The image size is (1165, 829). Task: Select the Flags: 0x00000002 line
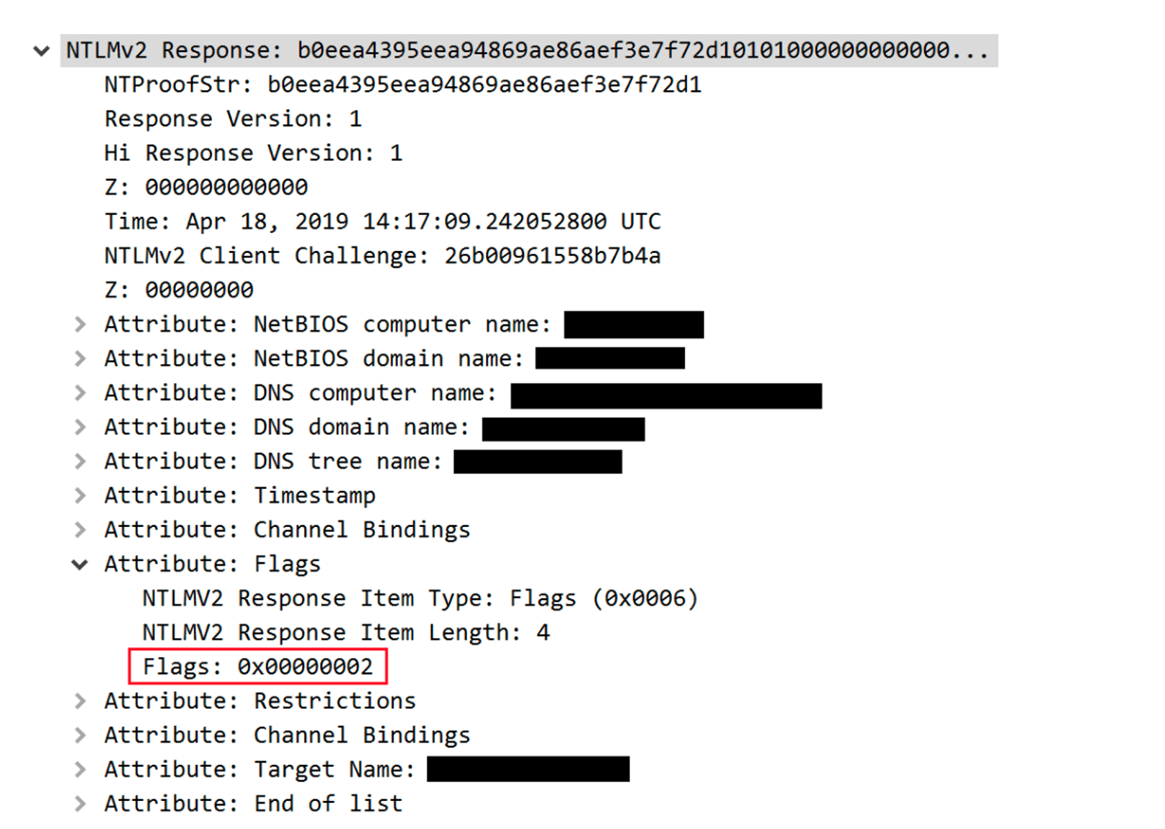tap(257, 667)
